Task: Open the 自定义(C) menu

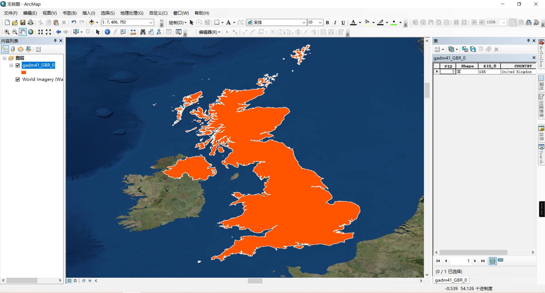Action: (x=158, y=13)
